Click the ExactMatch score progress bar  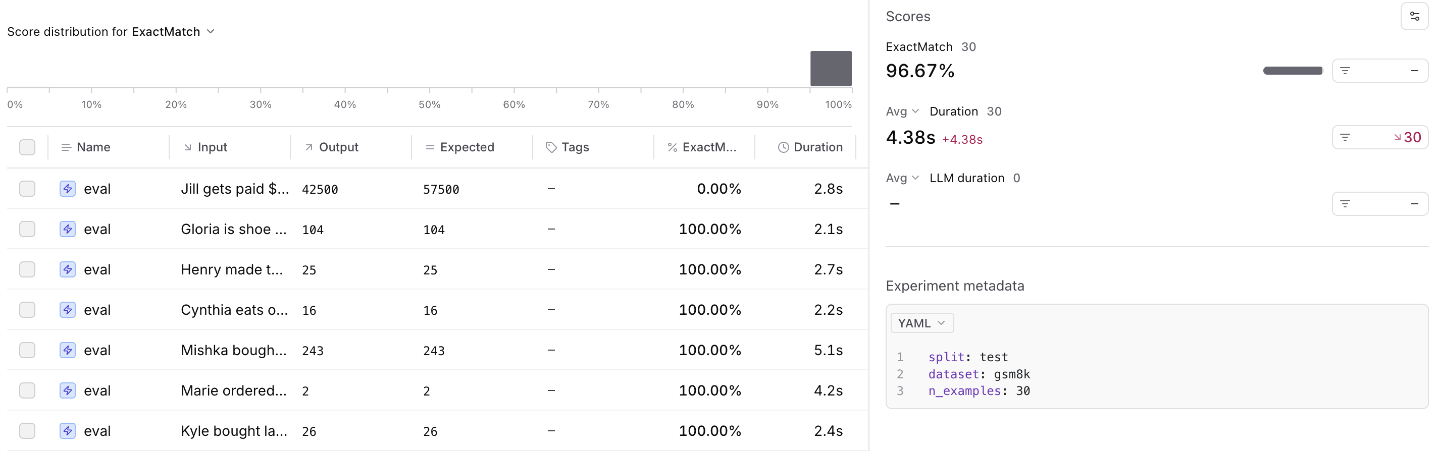[x=1292, y=71]
